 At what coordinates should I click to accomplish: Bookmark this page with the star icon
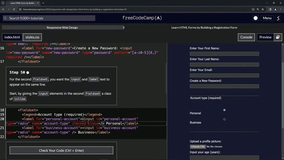tap(263, 9)
